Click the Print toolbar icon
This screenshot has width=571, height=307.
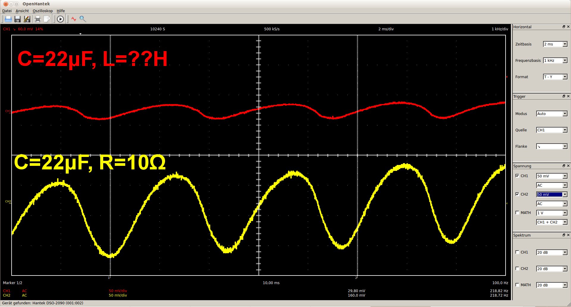coord(38,19)
